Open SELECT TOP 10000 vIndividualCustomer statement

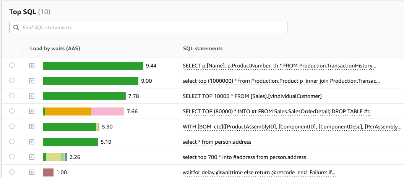(252, 96)
